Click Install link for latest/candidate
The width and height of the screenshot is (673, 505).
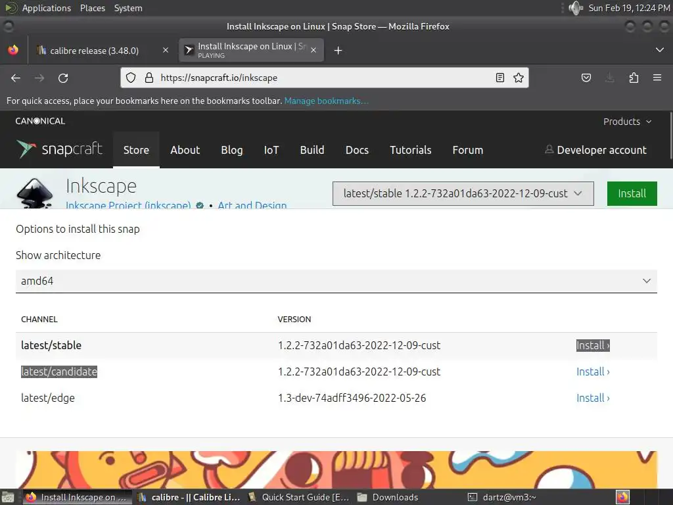click(593, 372)
